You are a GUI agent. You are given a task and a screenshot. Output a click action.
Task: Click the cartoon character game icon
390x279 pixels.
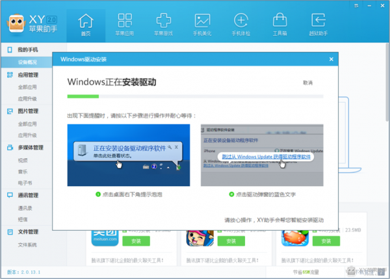(x=200, y=238)
